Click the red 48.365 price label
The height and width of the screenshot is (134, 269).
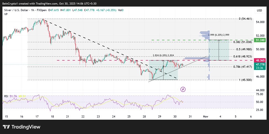(x=260, y=60)
